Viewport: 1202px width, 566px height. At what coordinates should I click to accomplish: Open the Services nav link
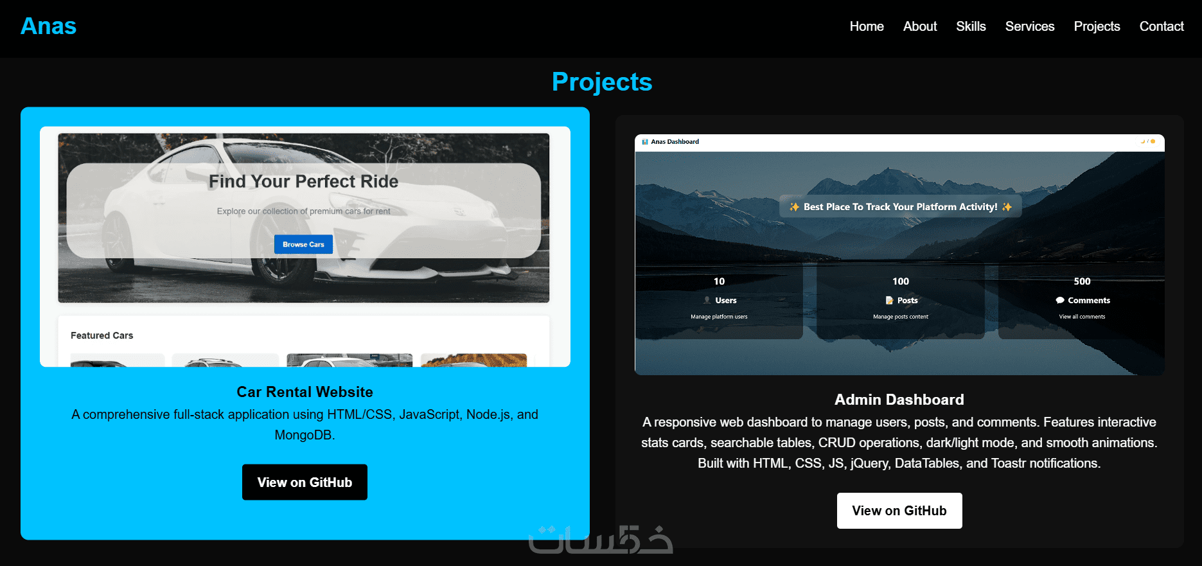pos(1030,26)
